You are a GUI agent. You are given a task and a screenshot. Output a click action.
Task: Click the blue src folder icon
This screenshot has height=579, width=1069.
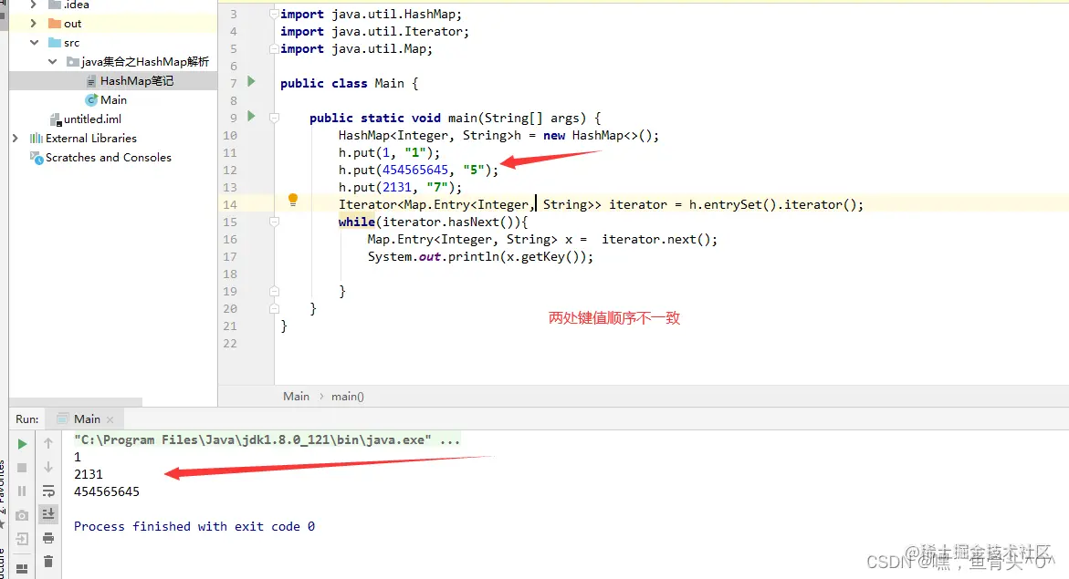coord(55,42)
